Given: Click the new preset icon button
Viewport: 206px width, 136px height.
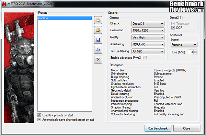Looking at the screenshot, I should (98, 20).
